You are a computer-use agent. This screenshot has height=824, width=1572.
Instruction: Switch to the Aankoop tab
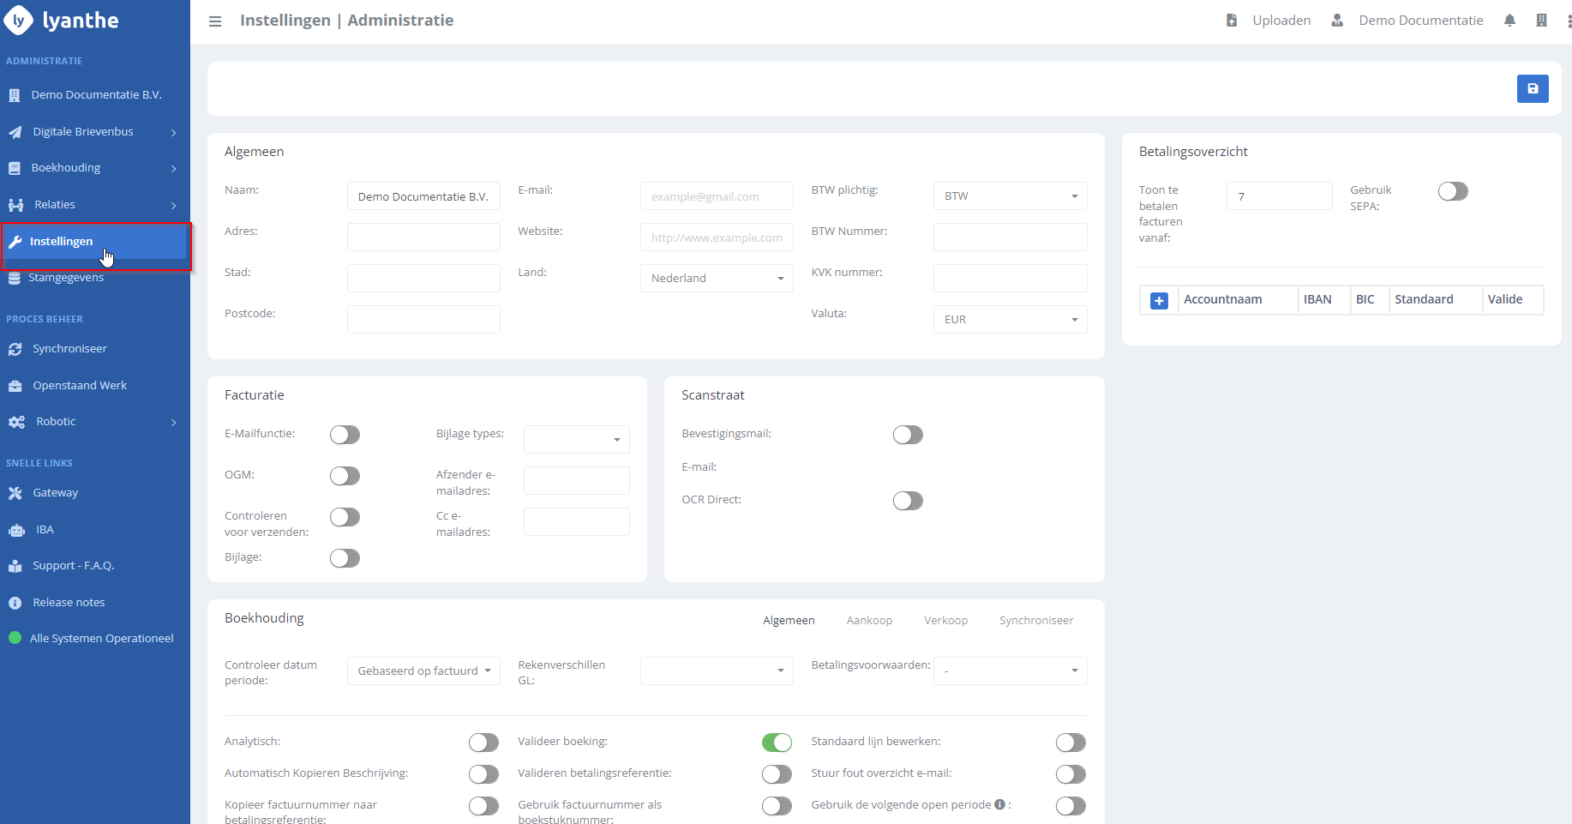tap(868, 621)
